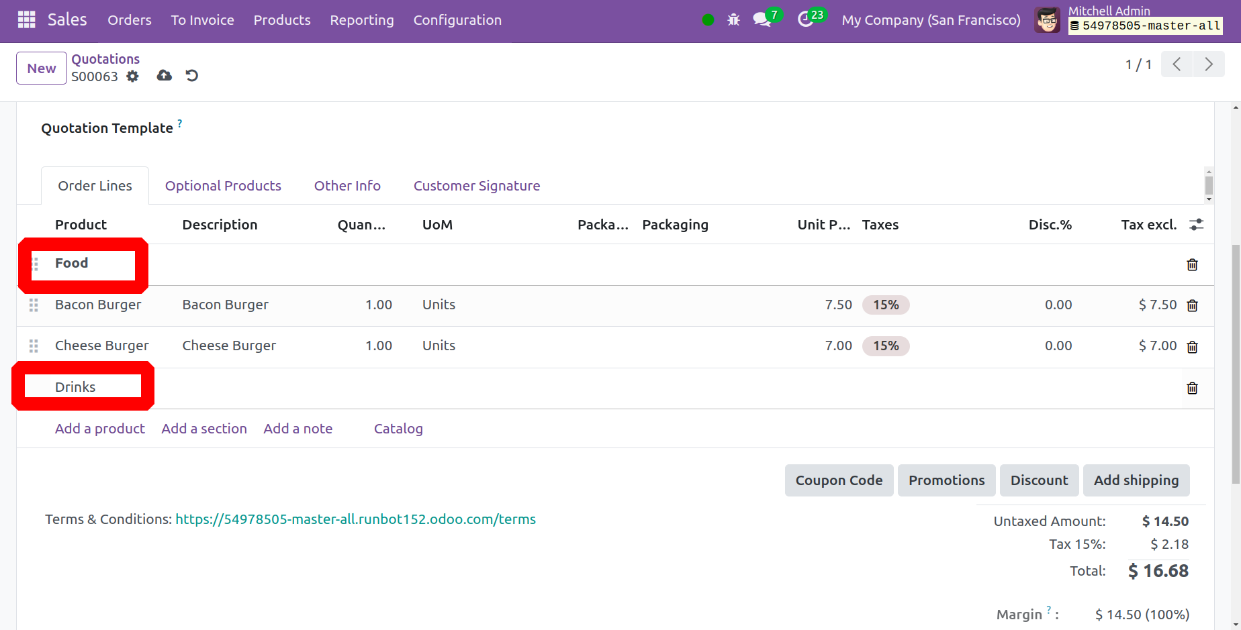The height and width of the screenshot is (630, 1241).
Task: Open the Configuration menu
Action: (457, 20)
